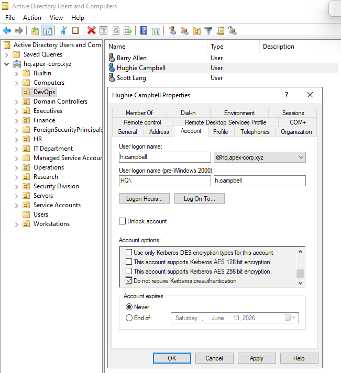Click the Refresh toolbar icon
The image size is (341, 373).
point(116,30)
